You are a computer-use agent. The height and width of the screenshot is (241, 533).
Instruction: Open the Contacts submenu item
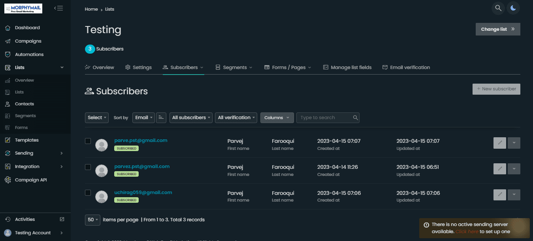tap(24, 104)
